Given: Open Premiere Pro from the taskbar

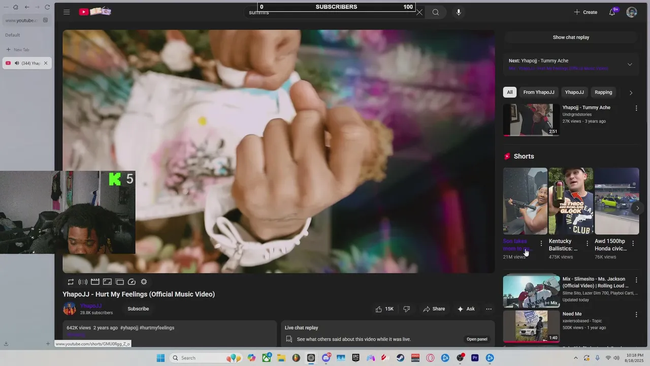Looking at the screenshot, I should coord(475,358).
